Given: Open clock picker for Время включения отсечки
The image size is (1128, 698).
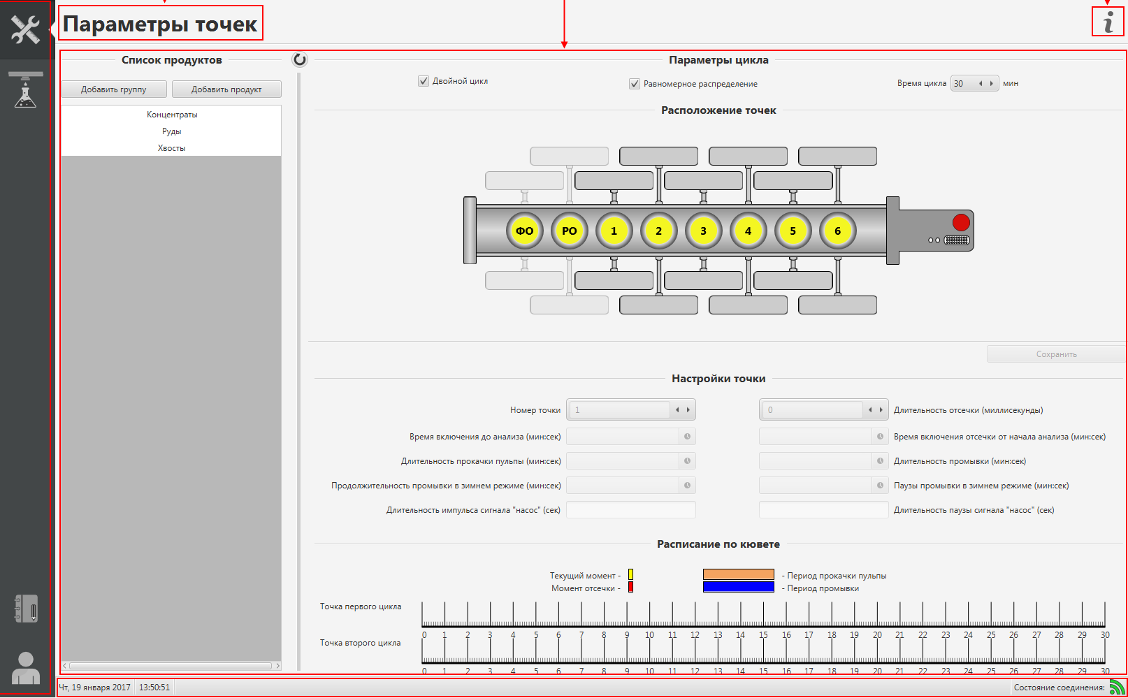Looking at the screenshot, I should pos(881,437).
